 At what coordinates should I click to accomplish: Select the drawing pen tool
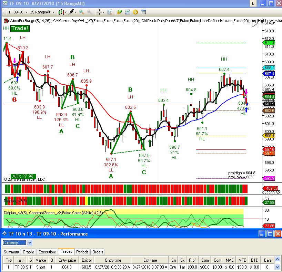point(71,12)
